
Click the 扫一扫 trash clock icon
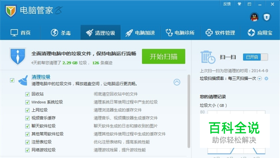208,57
